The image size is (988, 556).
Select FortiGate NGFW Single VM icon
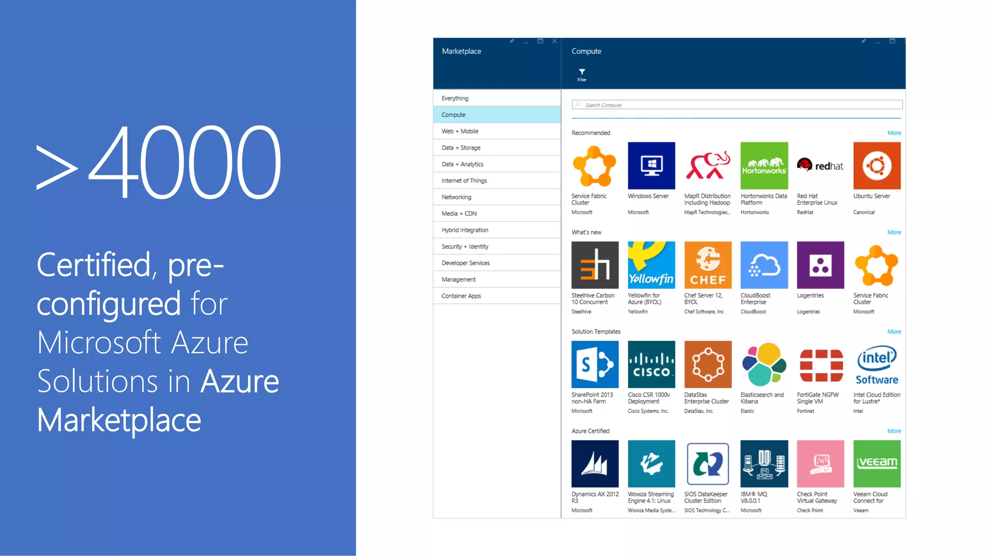tap(821, 364)
